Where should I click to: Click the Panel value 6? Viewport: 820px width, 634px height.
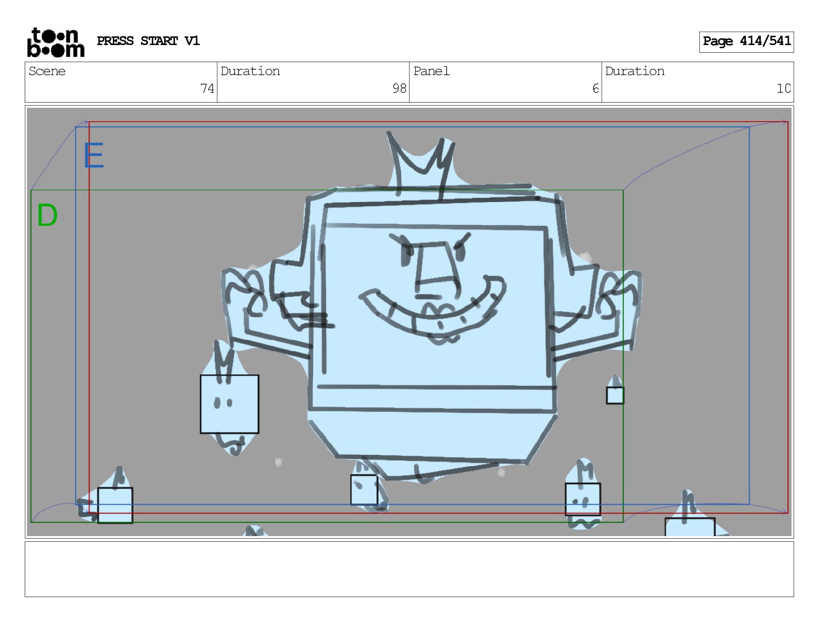pyautogui.click(x=595, y=89)
